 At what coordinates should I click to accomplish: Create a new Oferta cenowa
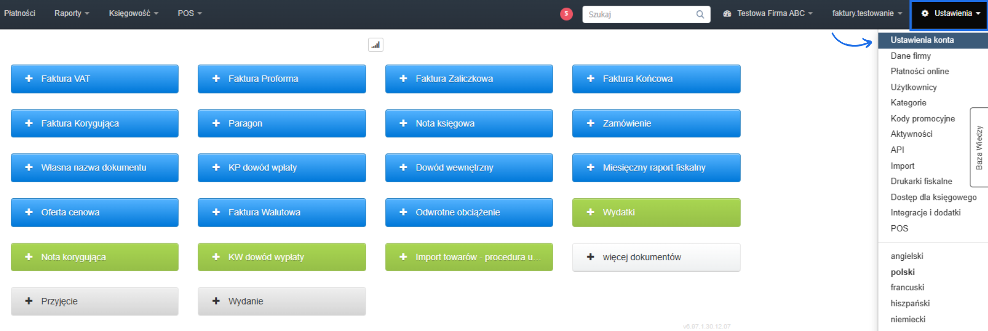point(95,213)
